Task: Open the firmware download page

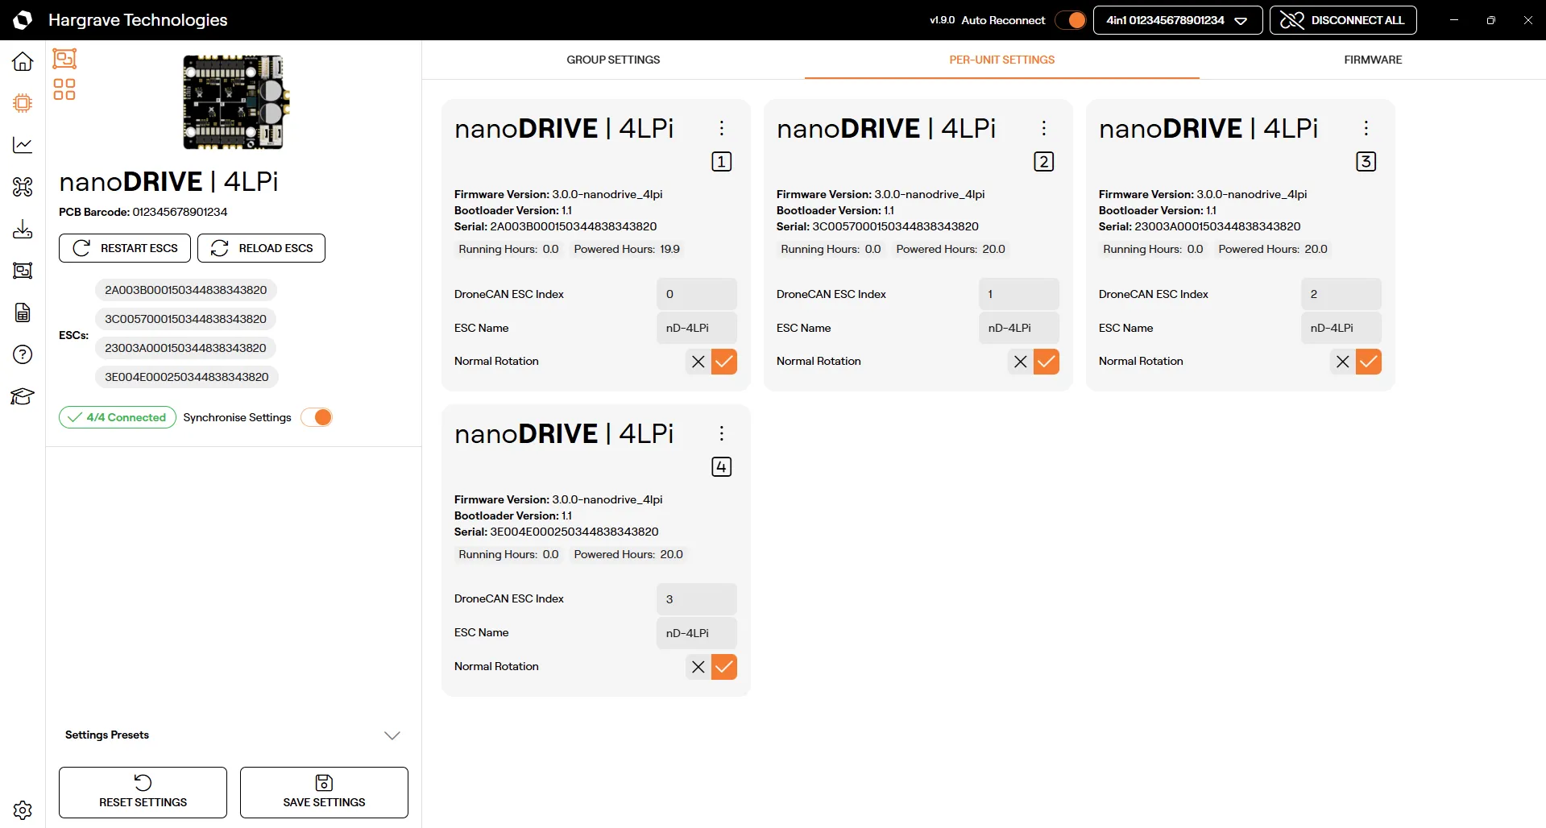Action: [23, 229]
